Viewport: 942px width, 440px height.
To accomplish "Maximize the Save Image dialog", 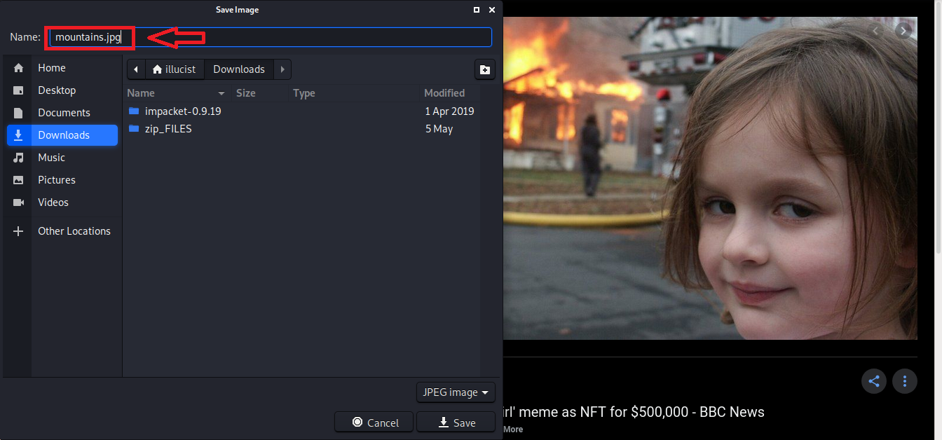I will pos(477,10).
